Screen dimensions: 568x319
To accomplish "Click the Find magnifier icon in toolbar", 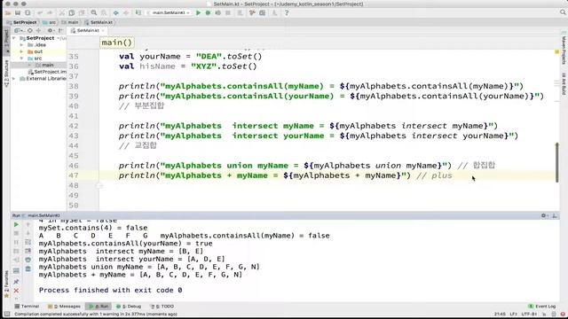I will [94, 12].
